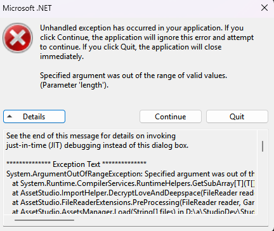Quit the application immediately
274x231 pixels.
[x=237, y=117]
